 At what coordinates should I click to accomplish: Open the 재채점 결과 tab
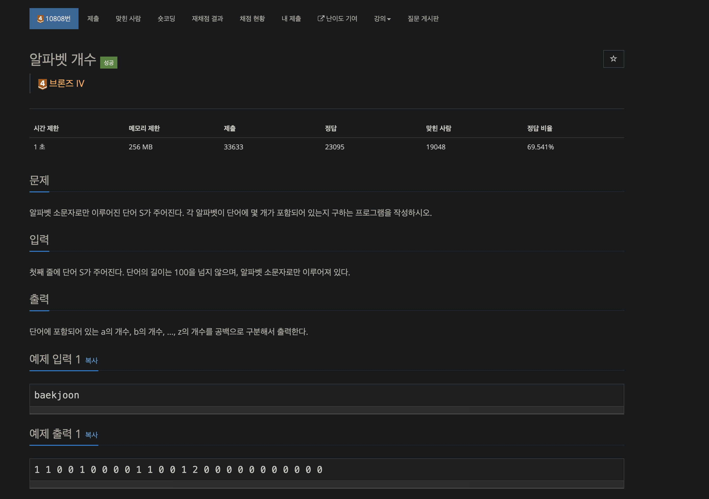pos(207,19)
